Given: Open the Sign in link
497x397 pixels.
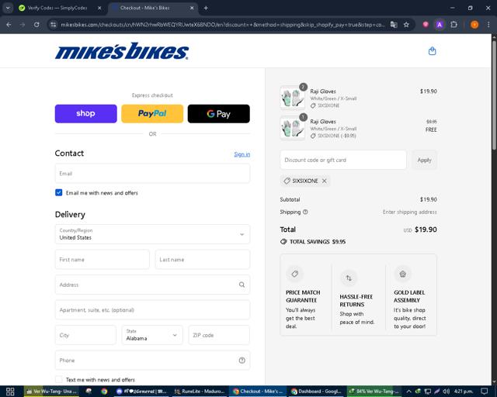Looking at the screenshot, I should tap(242, 154).
